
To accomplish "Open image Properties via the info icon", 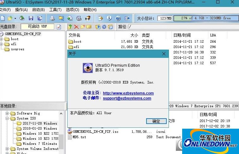I will [109, 18].
